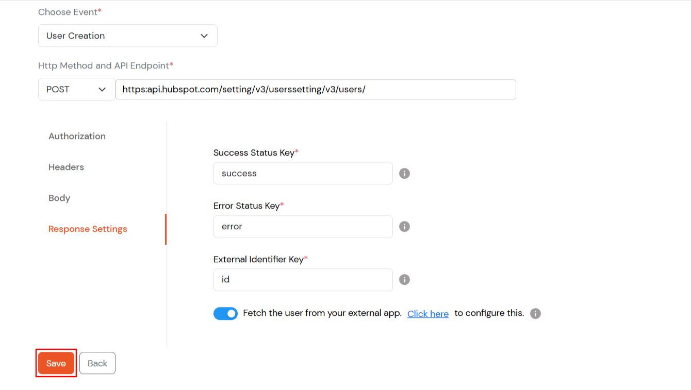
Task: Click info icon beside External Identifier Key
Action: click(405, 280)
